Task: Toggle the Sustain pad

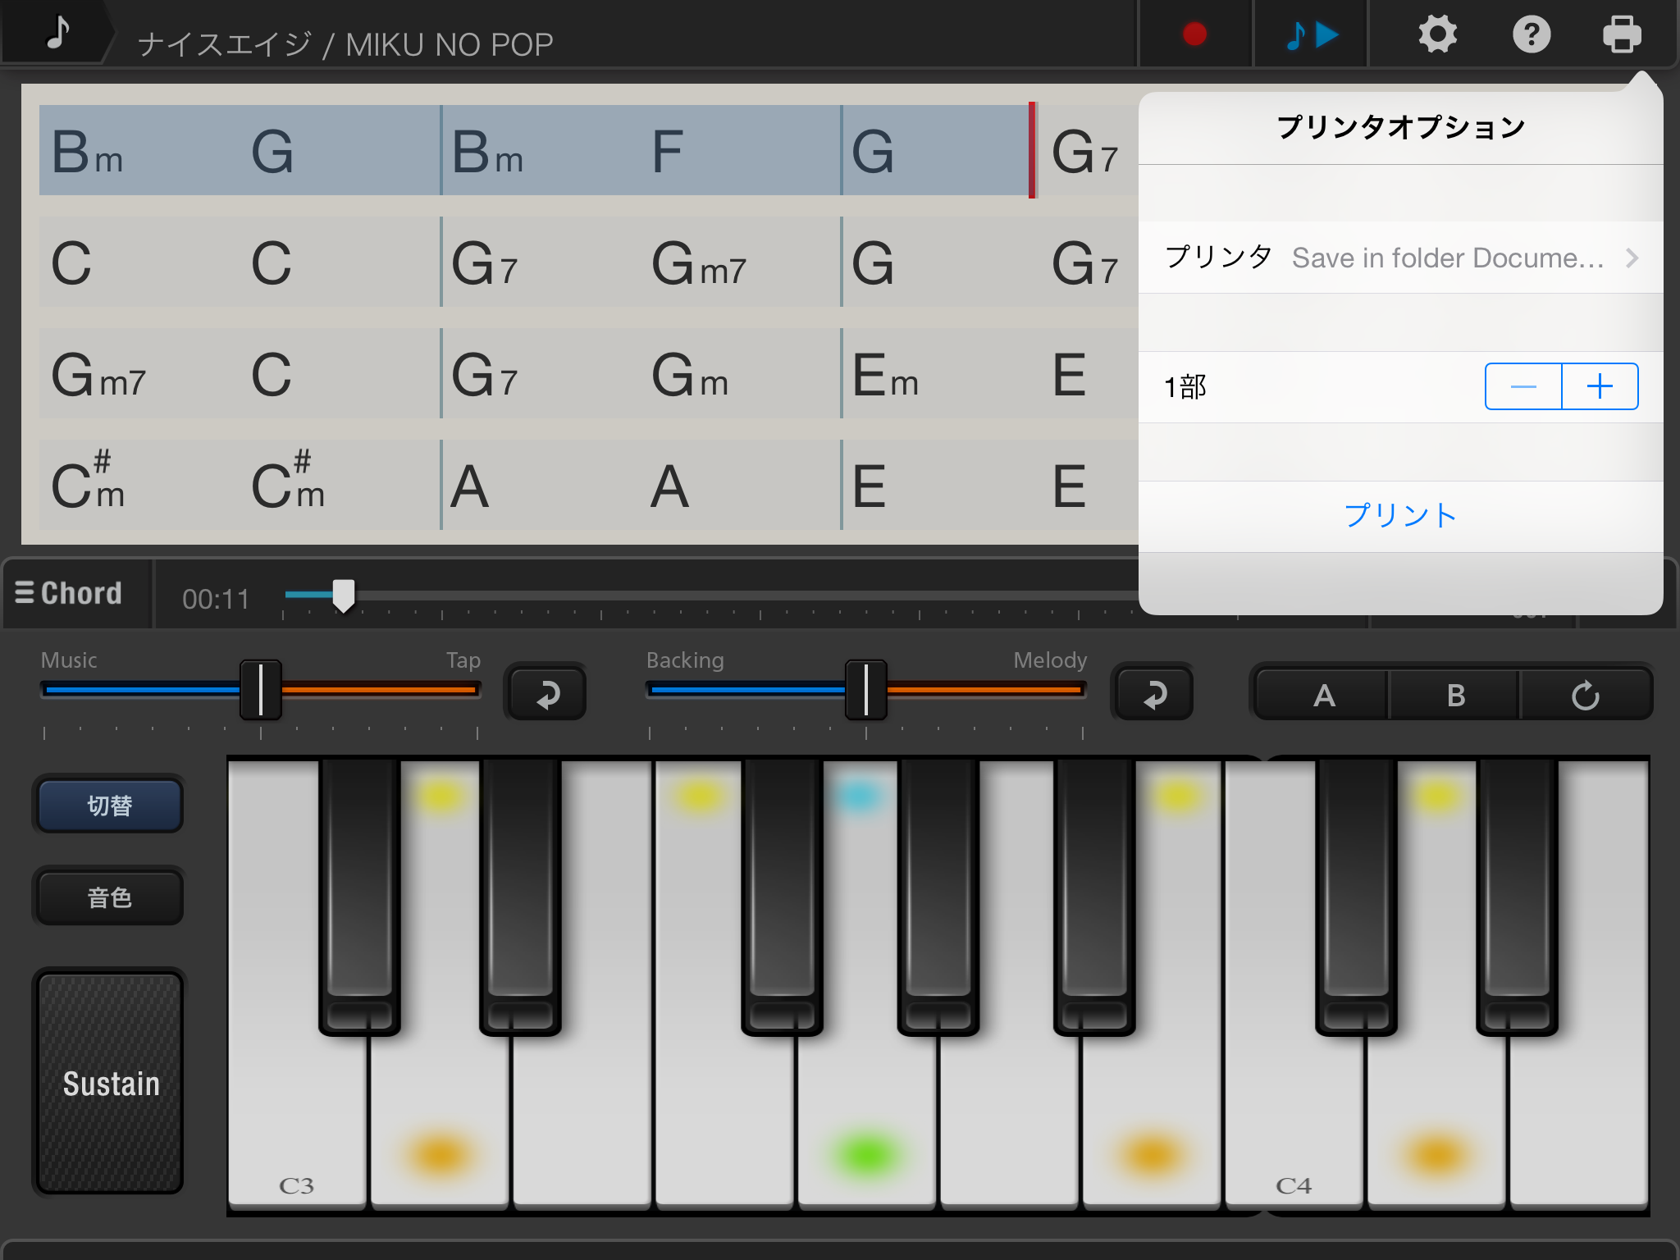Action: [110, 1083]
